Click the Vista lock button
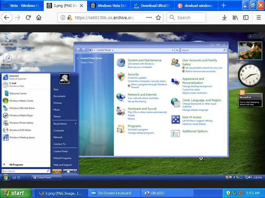This screenshot has width=265, height=198. tap(68, 171)
